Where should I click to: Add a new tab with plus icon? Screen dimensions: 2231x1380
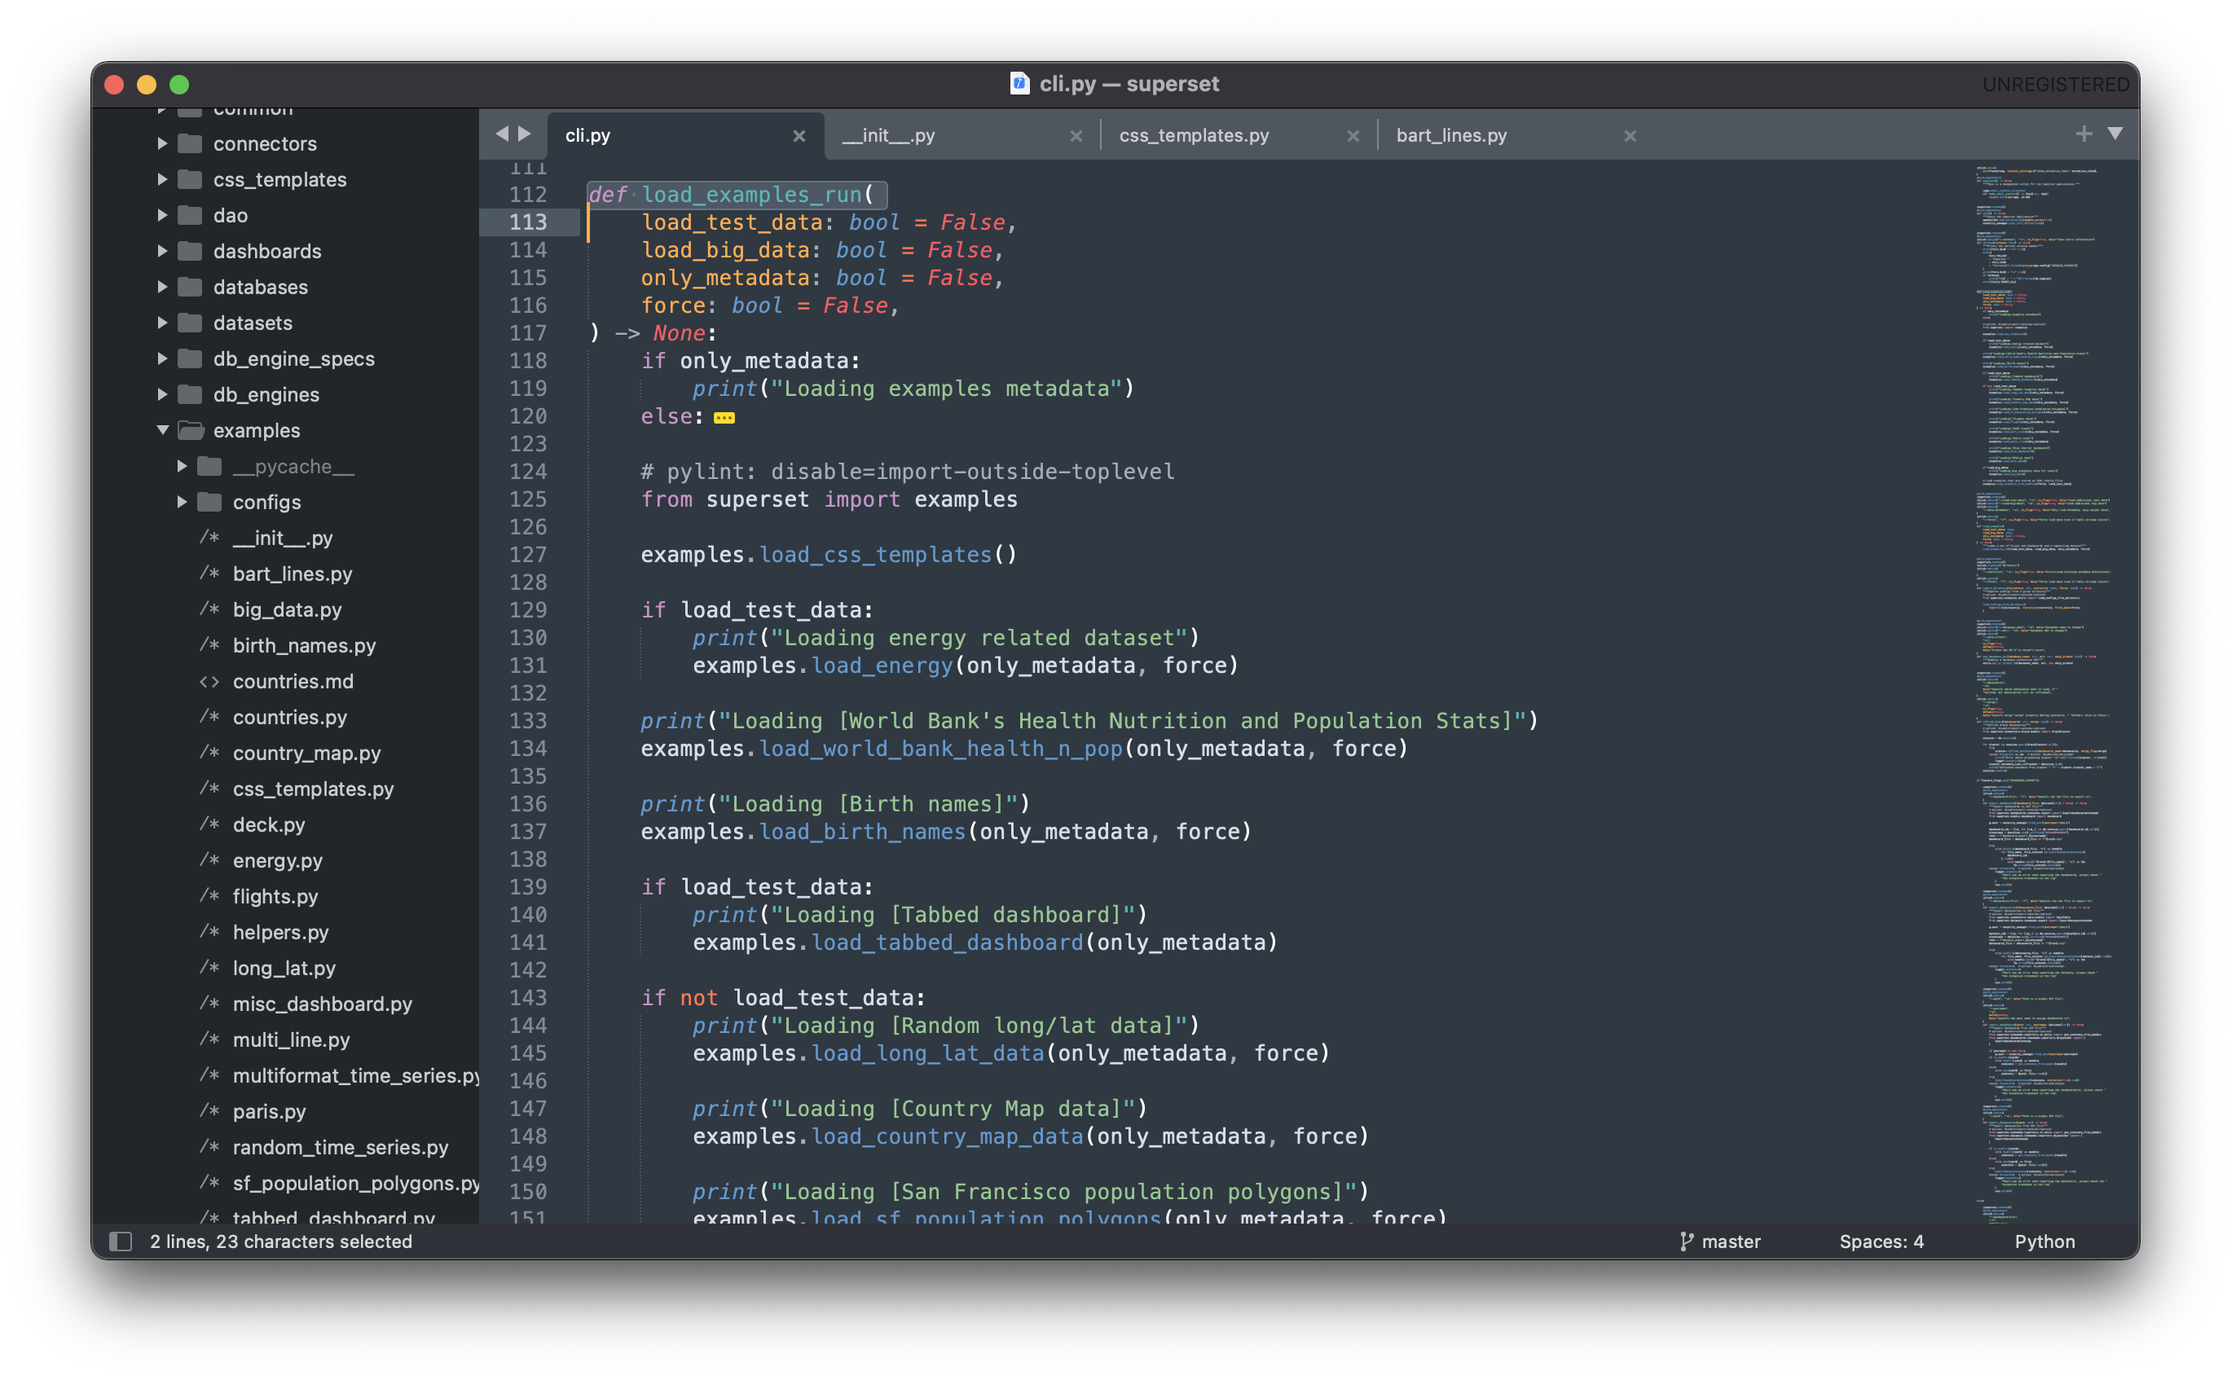2084,134
